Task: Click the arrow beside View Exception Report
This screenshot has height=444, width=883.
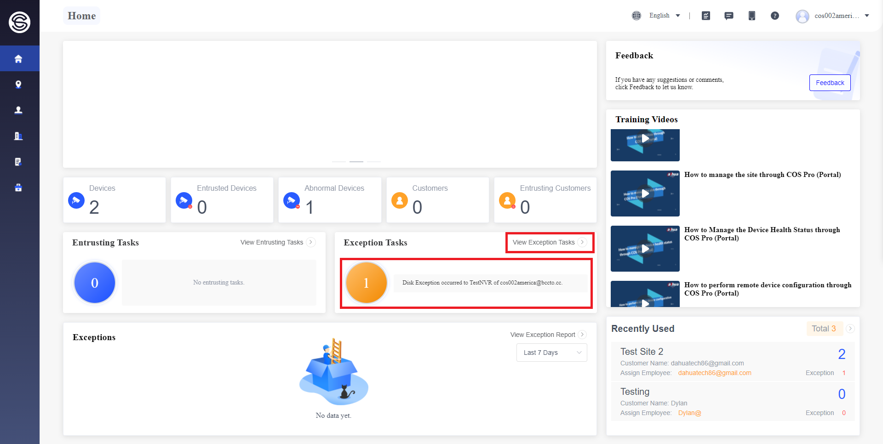Action: [x=582, y=335]
